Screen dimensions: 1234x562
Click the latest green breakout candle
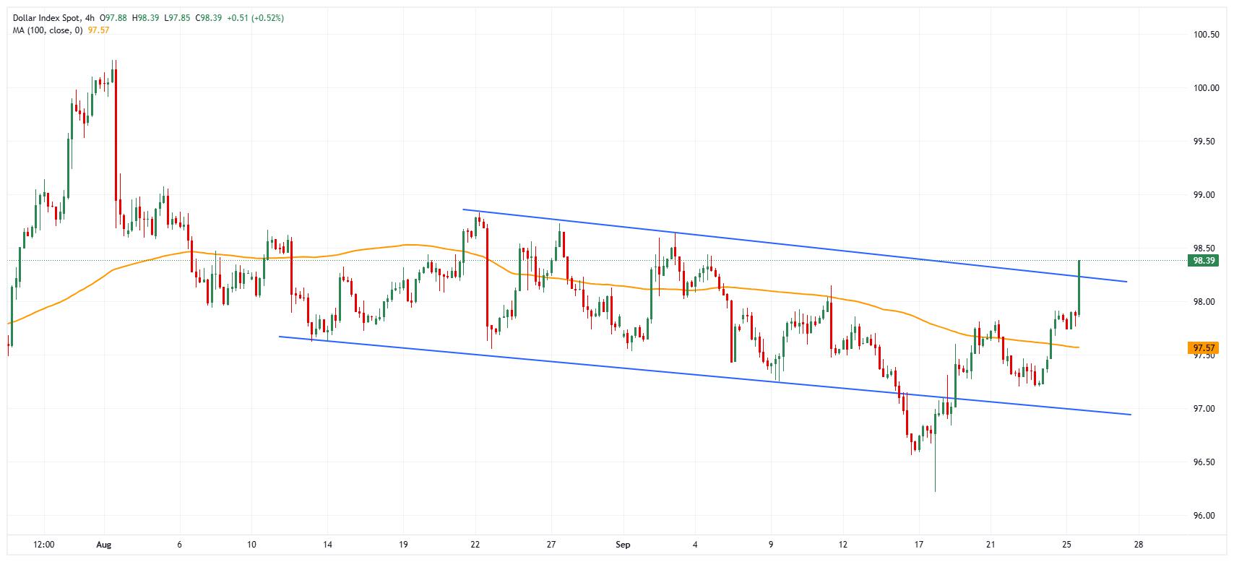[1079, 285]
